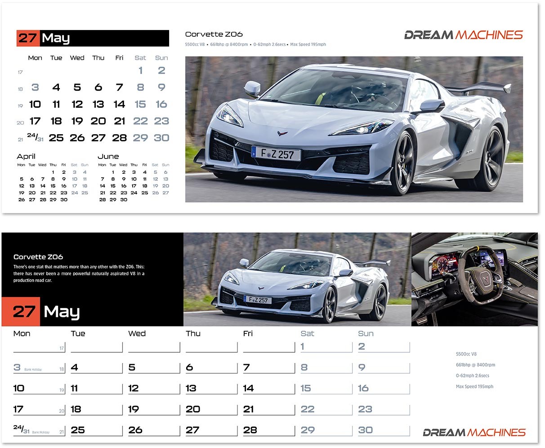Click the orange 27 block on lower calendar
This screenshot has height=448, width=545.
click(21, 311)
